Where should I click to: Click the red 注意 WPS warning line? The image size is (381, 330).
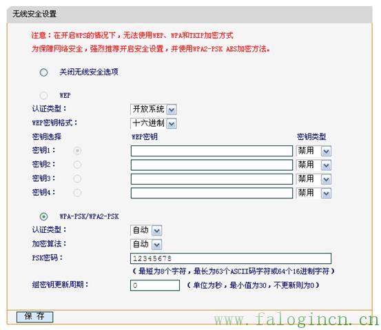click(x=132, y=35)
